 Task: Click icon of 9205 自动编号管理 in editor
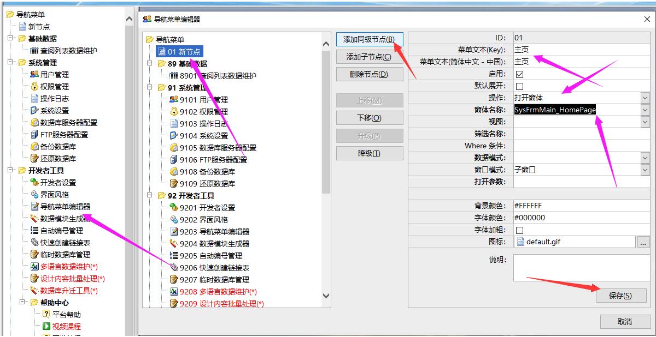[x=174, y=256]
